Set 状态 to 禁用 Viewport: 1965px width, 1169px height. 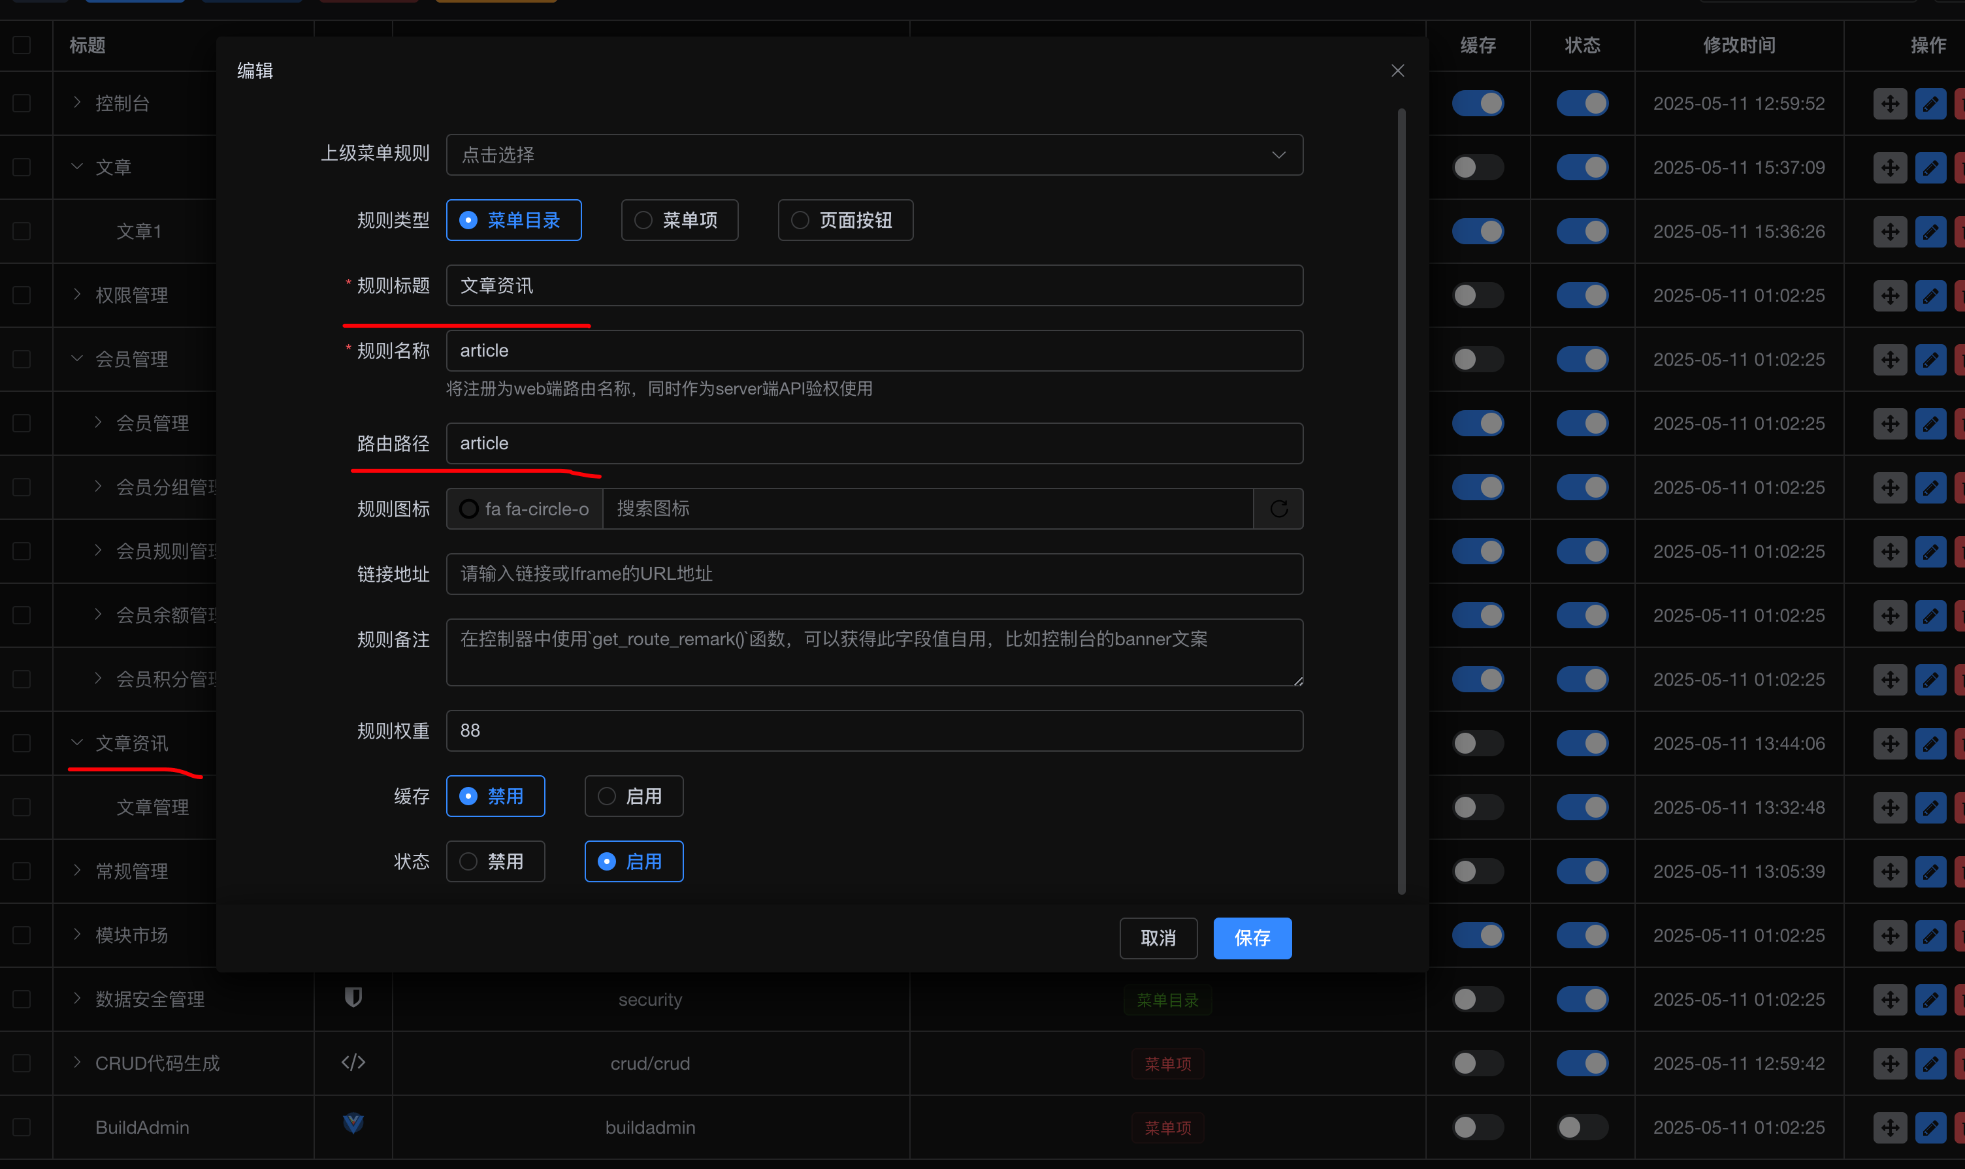(x=496, y=862)
